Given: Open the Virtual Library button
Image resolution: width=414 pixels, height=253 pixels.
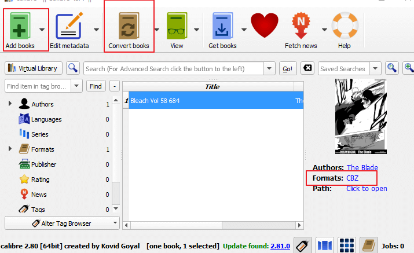Looking at the screenshot, I should click(34, 68).
